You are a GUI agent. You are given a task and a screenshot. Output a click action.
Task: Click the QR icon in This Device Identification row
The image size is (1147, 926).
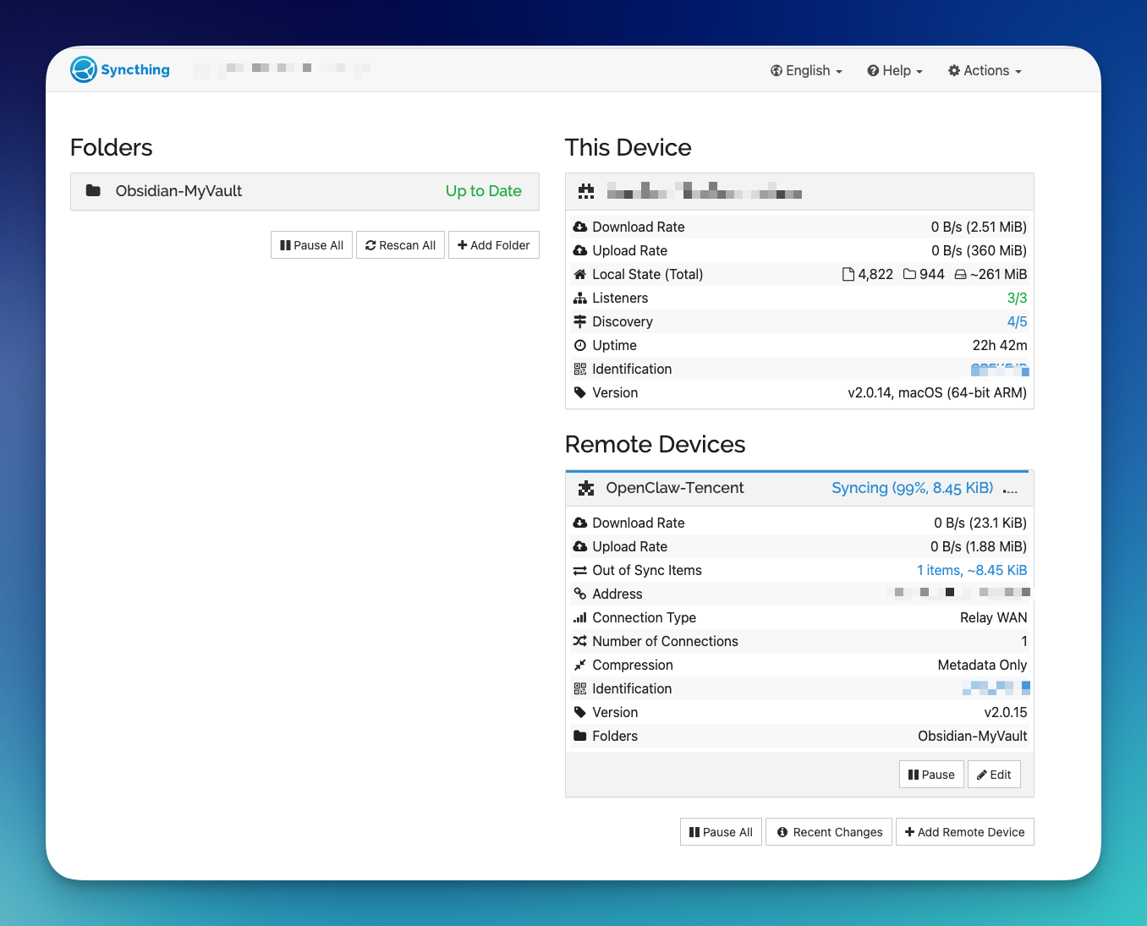[x=580, y=370]
